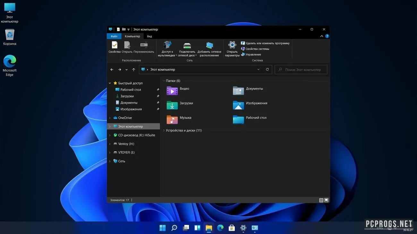Screen dimensions: 417x234
Task: Select Изображения in the navigation pane
Action: 131,109
